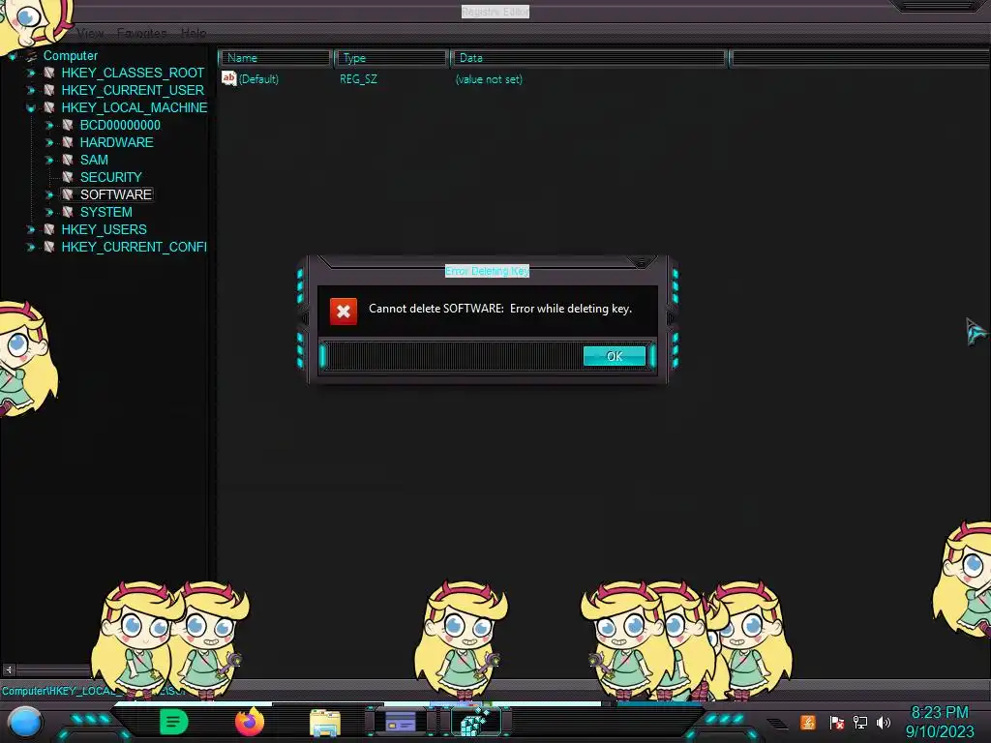Viewport: 991px width, 743px height.
Task: Show hidden tray icons arrow
Action: pos(777,723)
